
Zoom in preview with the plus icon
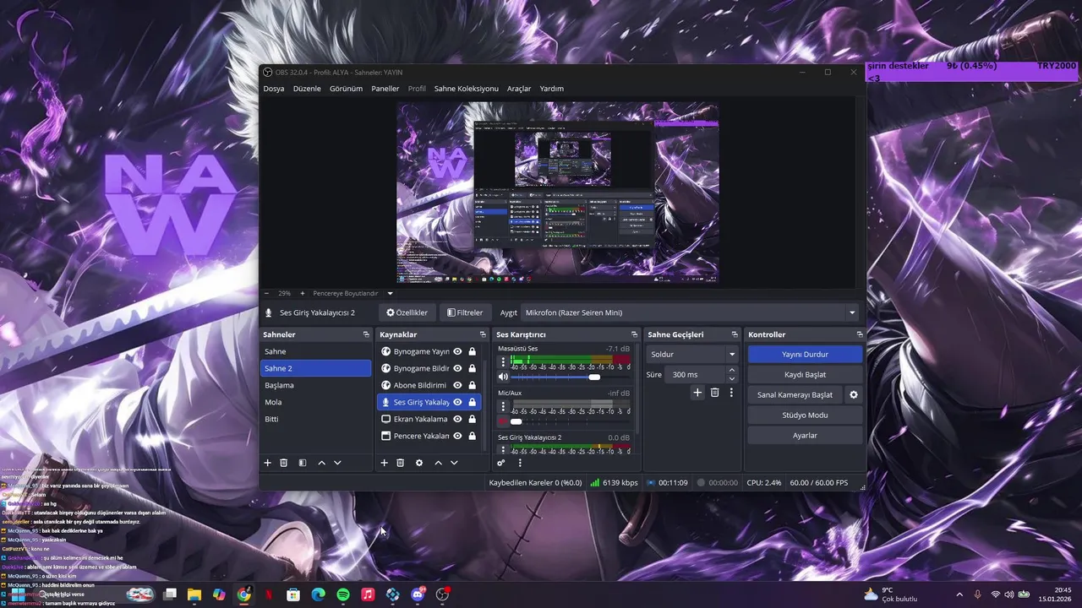(x=303, y=293)
